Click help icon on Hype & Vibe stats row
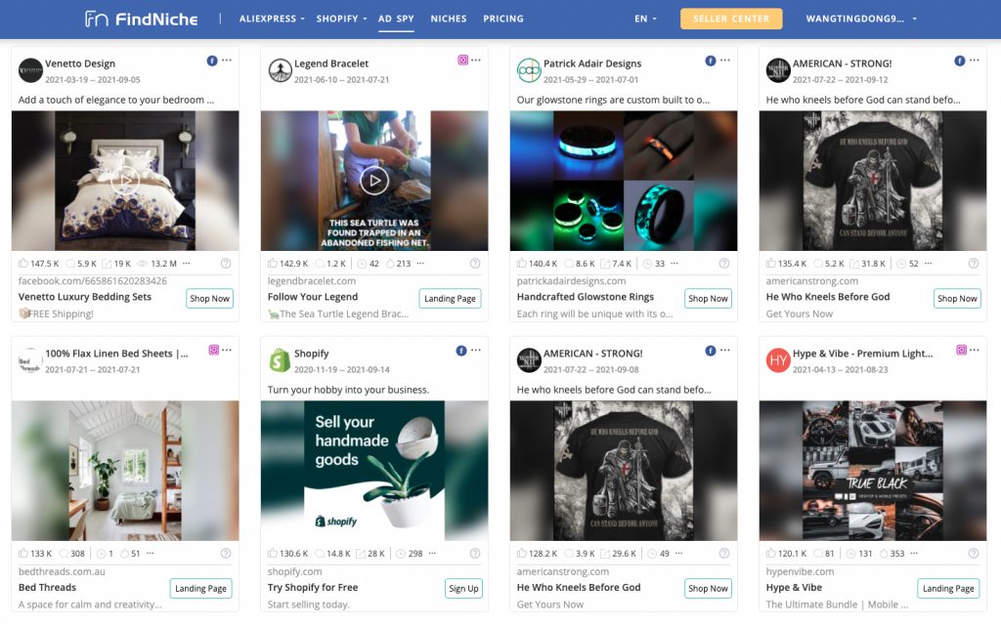The image size is (1001, 625). [973, 554]
